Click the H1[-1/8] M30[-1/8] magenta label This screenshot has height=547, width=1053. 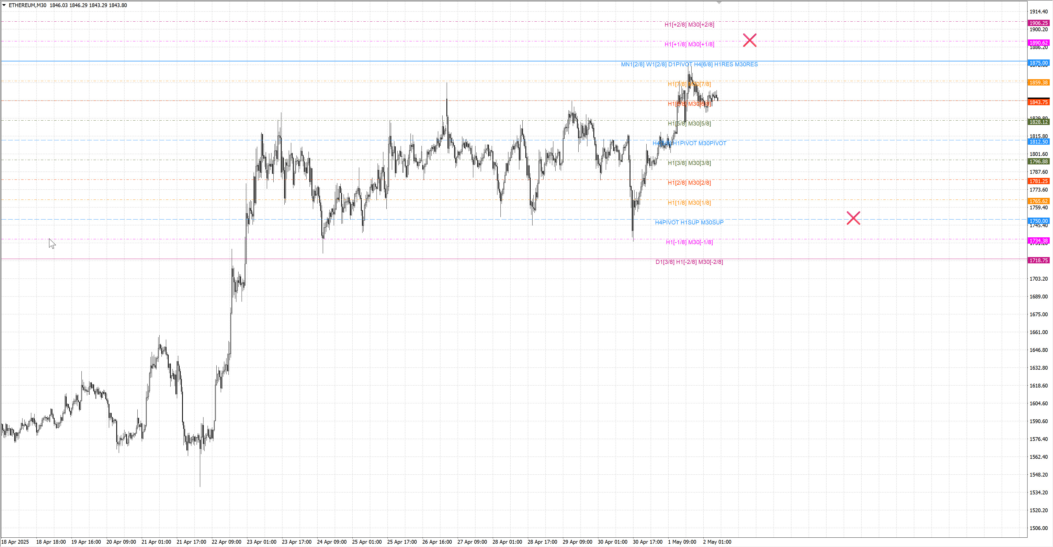689,242
